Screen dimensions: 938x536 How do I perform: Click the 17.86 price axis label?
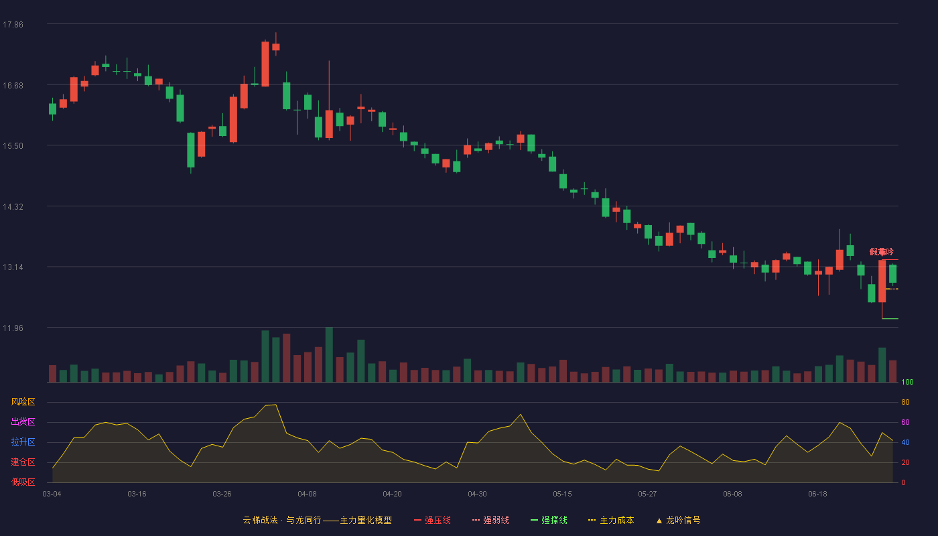[x=13, y=24]
